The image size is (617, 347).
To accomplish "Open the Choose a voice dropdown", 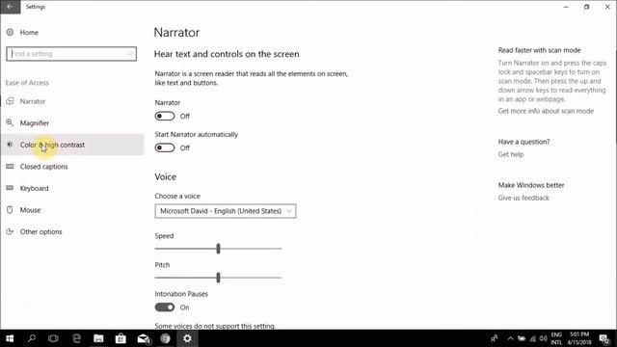I will [225, 211].
